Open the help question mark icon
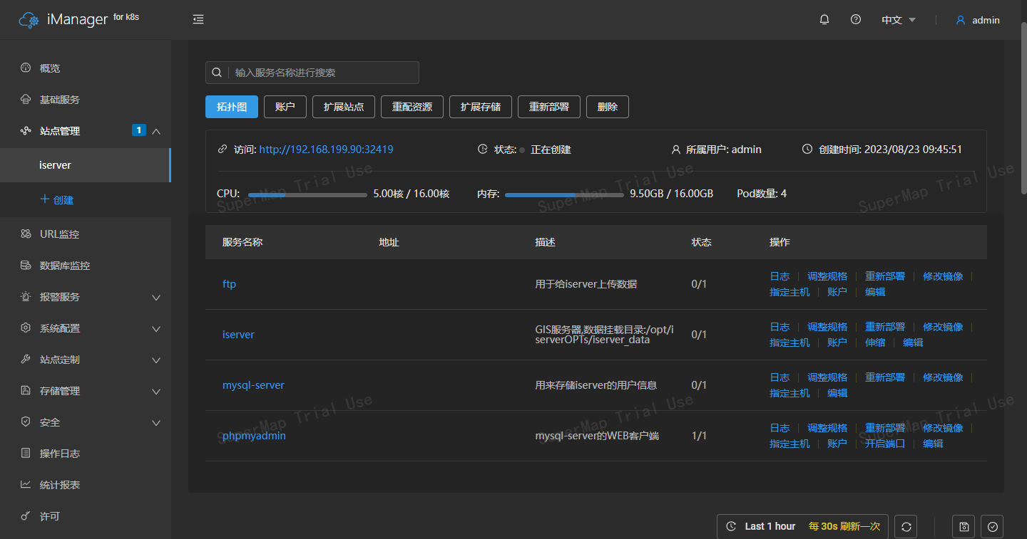The height and width of the screenshot is (539, 1027). 856,20
